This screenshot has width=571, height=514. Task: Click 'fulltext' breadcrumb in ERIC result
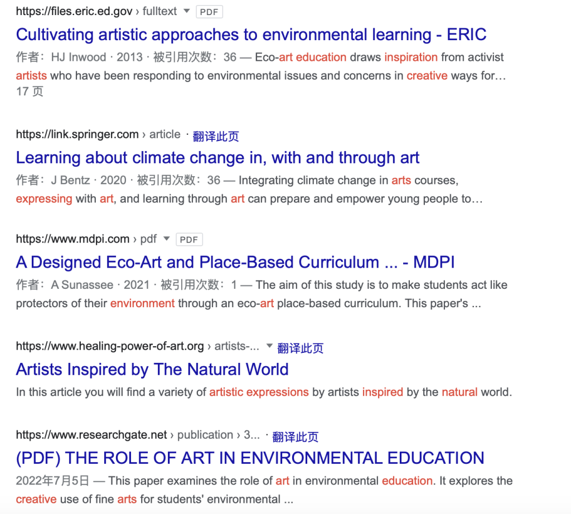pos(159,11)
